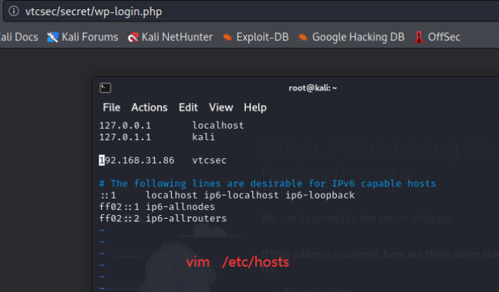Click the root@kali terminal title

click(x=312, y=88)
